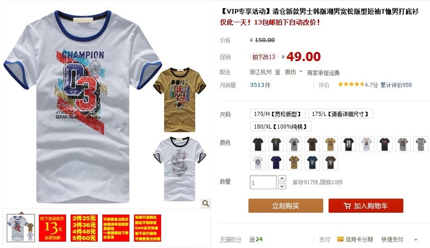Expand the delivery destination 廊坊 dropdown
The height and width of the screenshot is (248, 430).
[301, 72]
